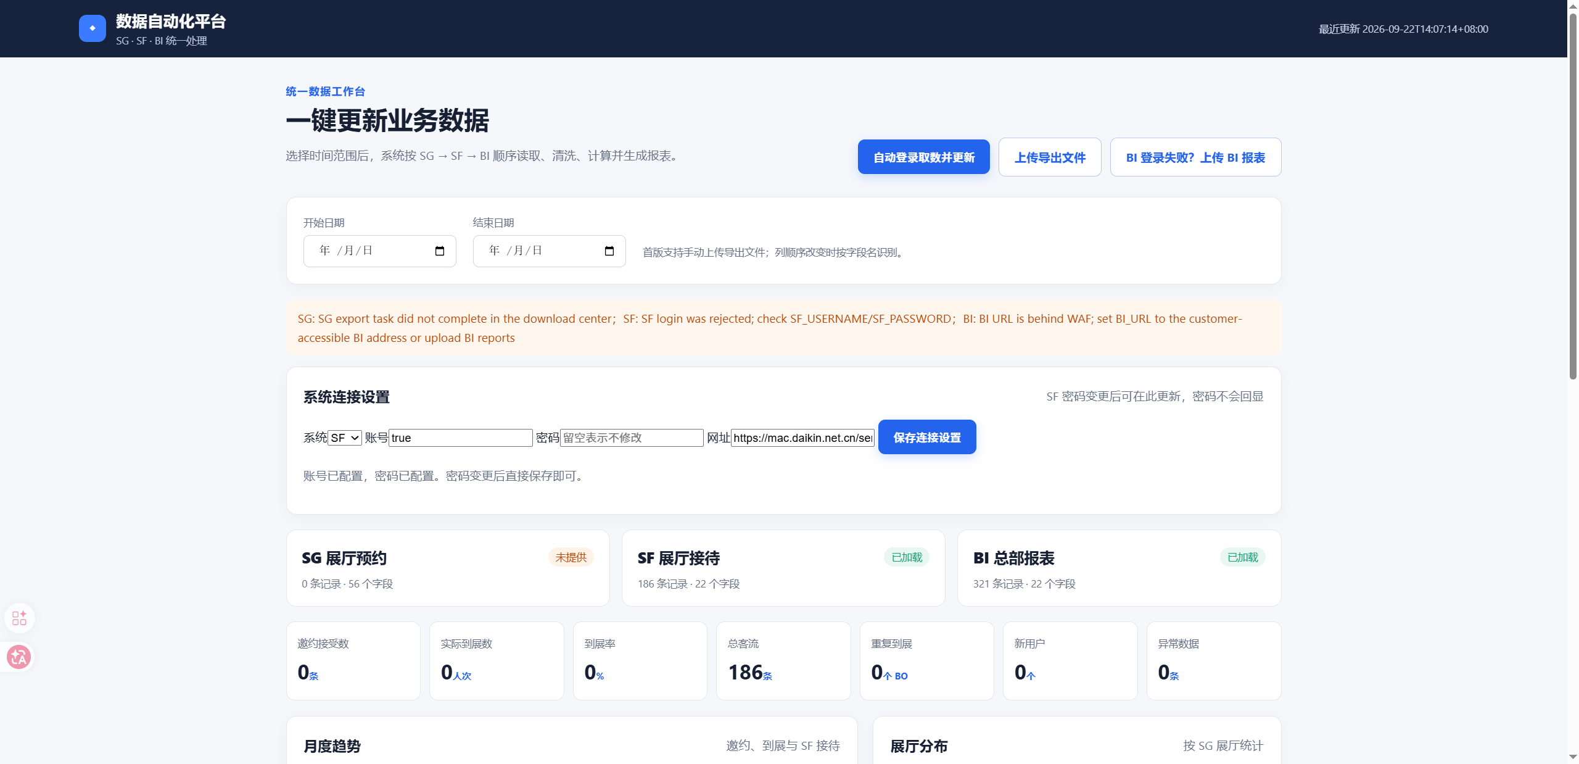Click the SF 展厅接待 card title

[x=679, y=558]
